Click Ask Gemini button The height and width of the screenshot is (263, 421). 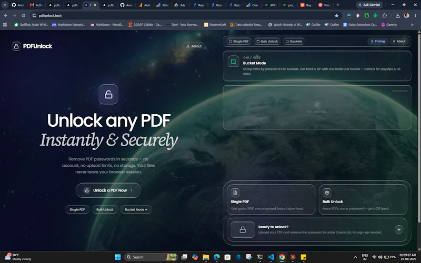[369, 5]
